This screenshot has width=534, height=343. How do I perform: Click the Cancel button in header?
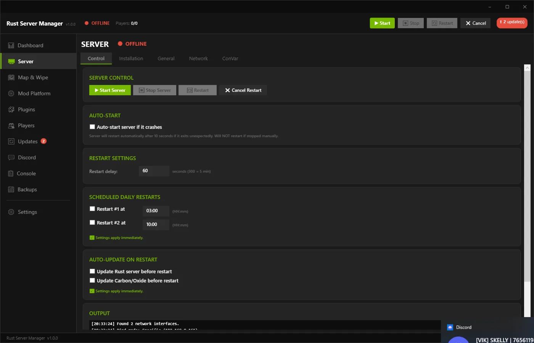pyautogui.click(x=475, y=23)
